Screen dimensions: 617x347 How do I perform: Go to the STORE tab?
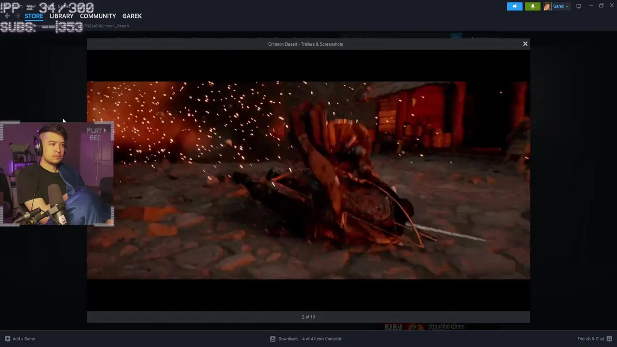click(x=34, y=16)
